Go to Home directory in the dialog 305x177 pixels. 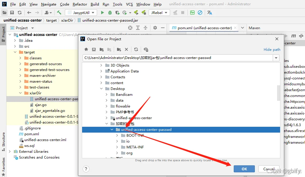click(86, 49)
